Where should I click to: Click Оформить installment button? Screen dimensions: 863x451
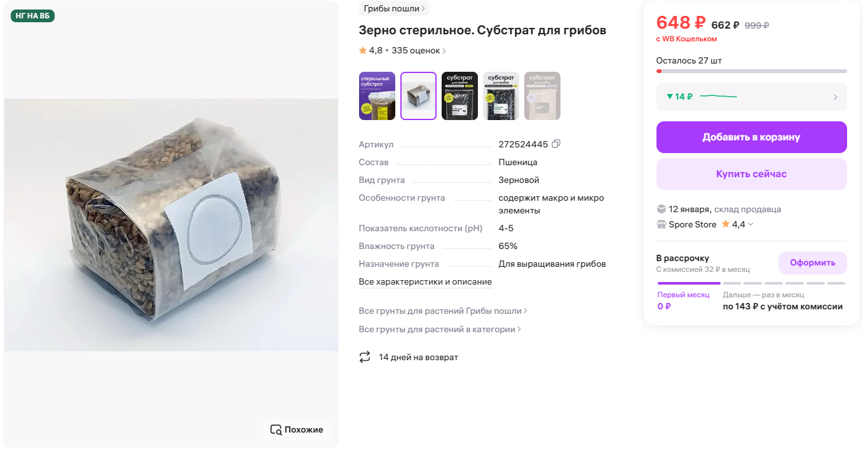coord(812,263)
